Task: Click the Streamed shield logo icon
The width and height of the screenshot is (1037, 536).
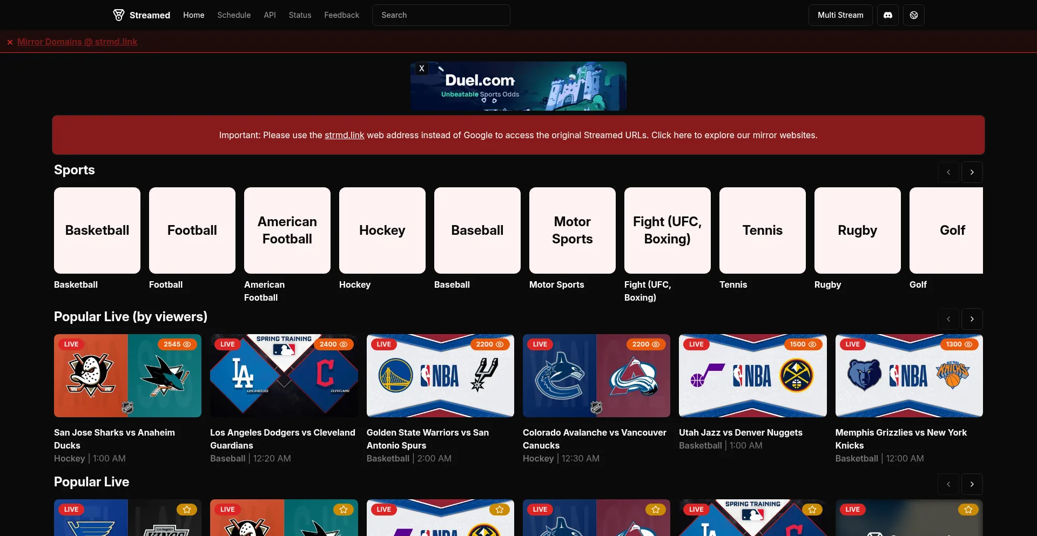Action: [118, 15]
